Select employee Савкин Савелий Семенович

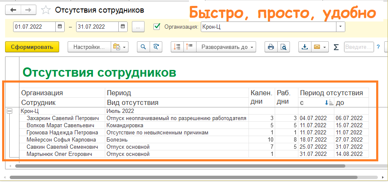coord(63,147)
